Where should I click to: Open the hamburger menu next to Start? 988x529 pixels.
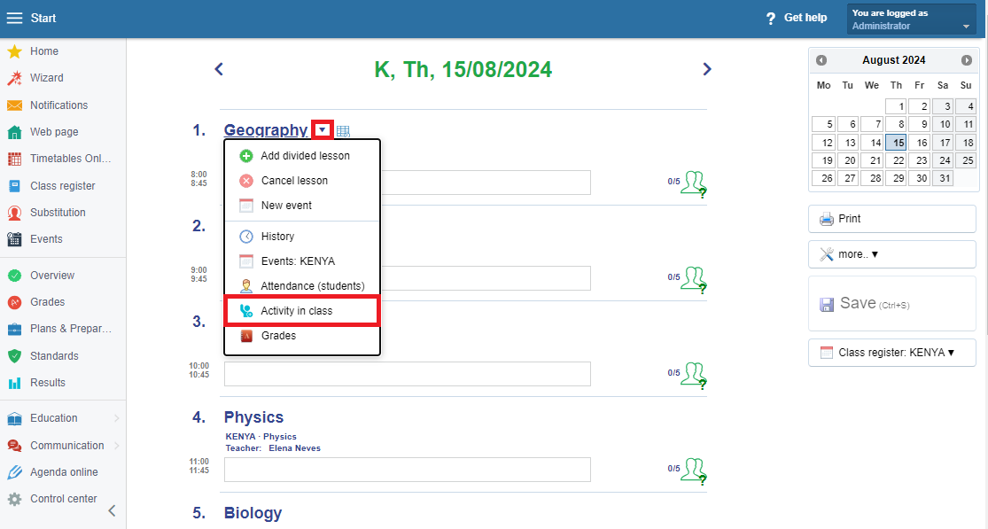pyautogui.click(x=14, y=18)
